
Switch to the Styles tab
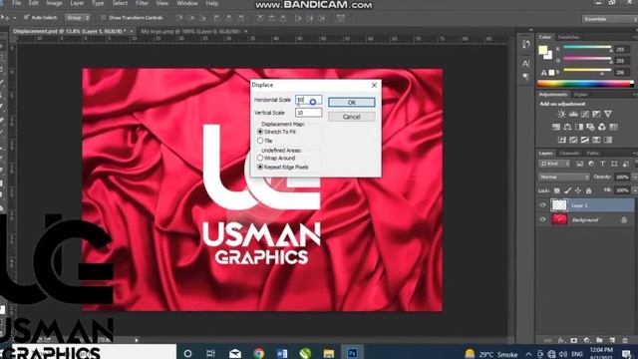[x=580, y=95]
